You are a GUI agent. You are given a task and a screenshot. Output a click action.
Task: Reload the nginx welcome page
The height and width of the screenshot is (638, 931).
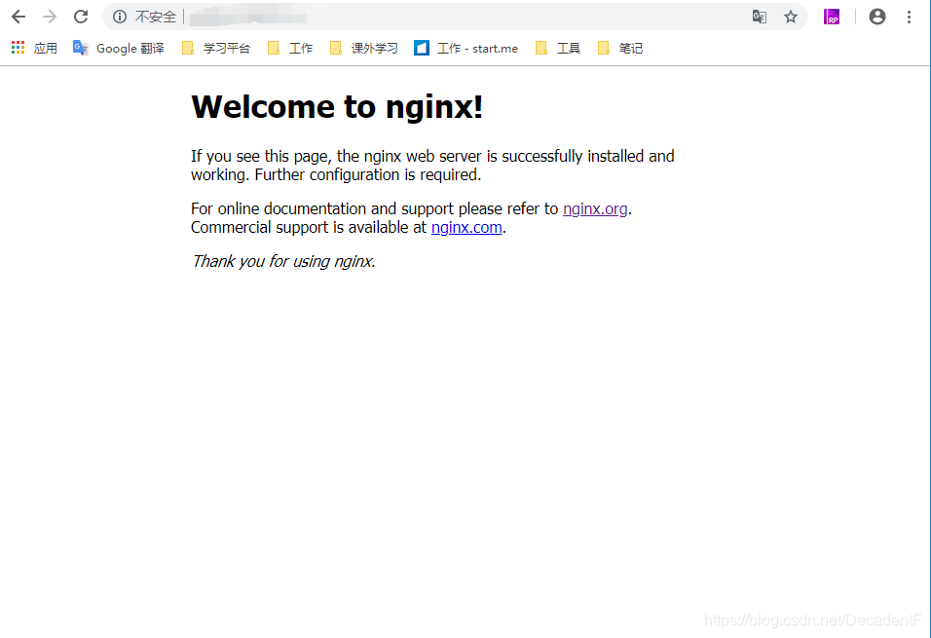click(x=81, y=17)
